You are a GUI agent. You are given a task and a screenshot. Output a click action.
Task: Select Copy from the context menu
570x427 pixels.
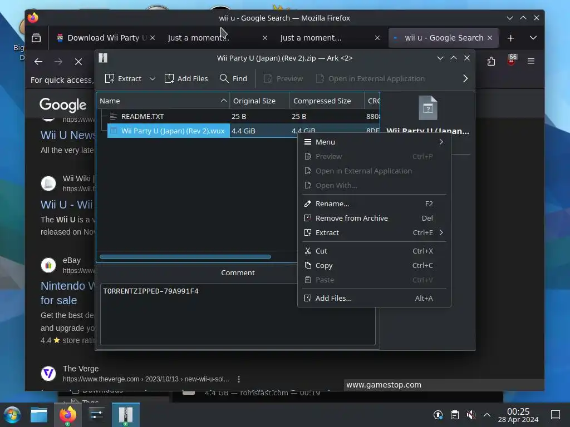[x=374, y=265]
